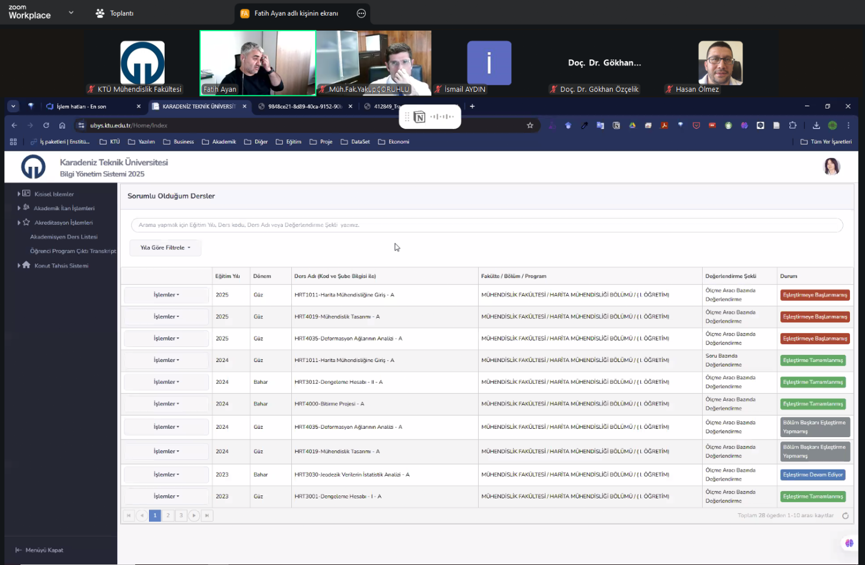The height and width of the screenshot is (565, 865).
Task: Open İşlemler dropdown for HRT4000-Bitirme Projesi row
Action: pyautogui.click(x=166, y=404)
